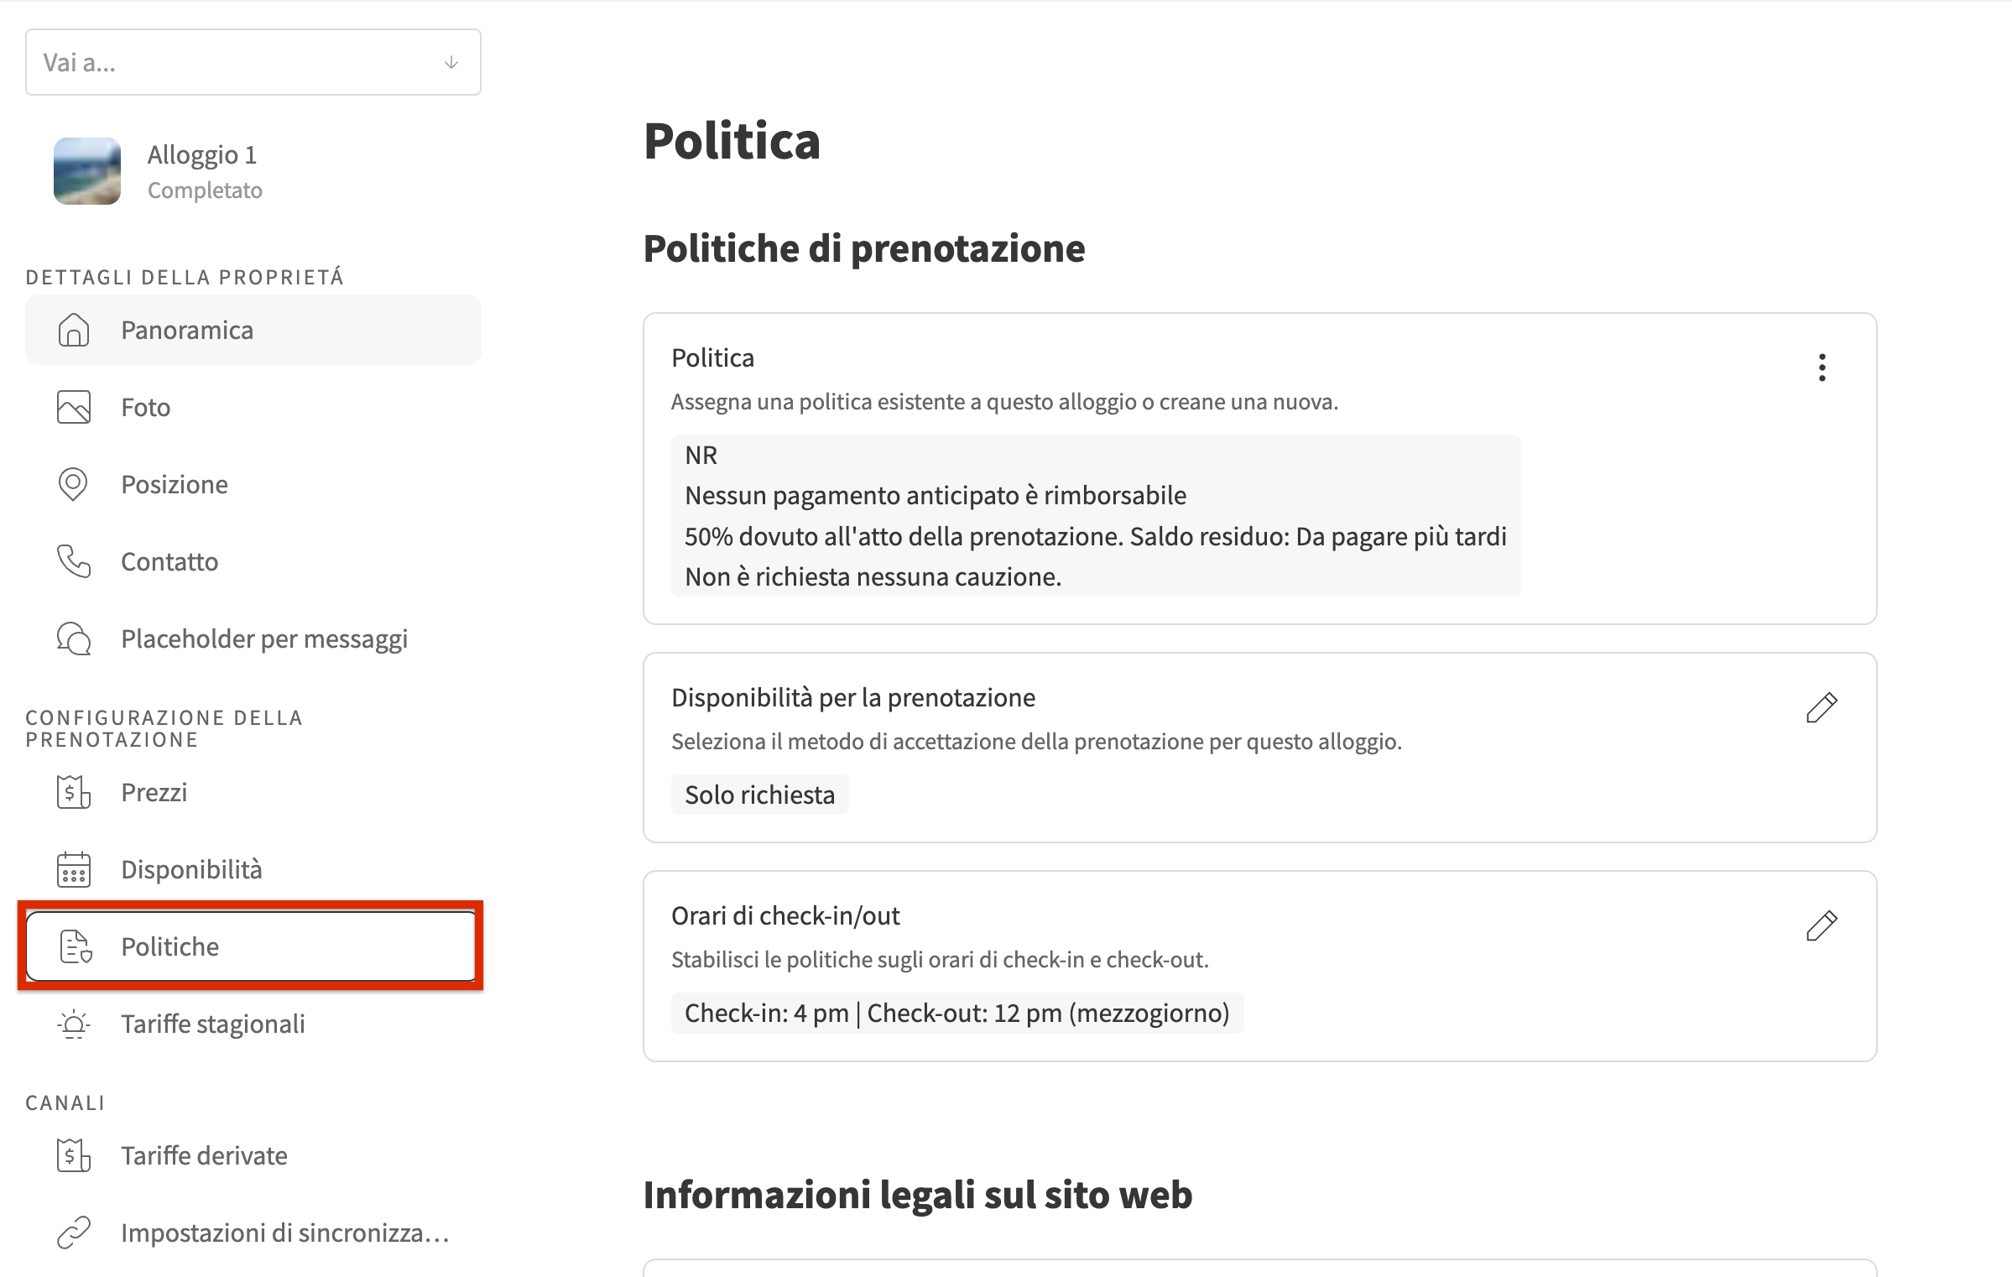
Task: Open Foto via its picture icon
Action: click(x=74, y=407)
